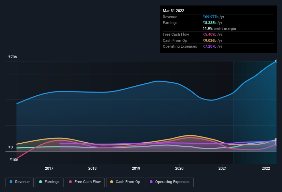Screen dimensions: 282x192
Task: Toggle the Earnings series legend button
Action: tap(49, 182)
